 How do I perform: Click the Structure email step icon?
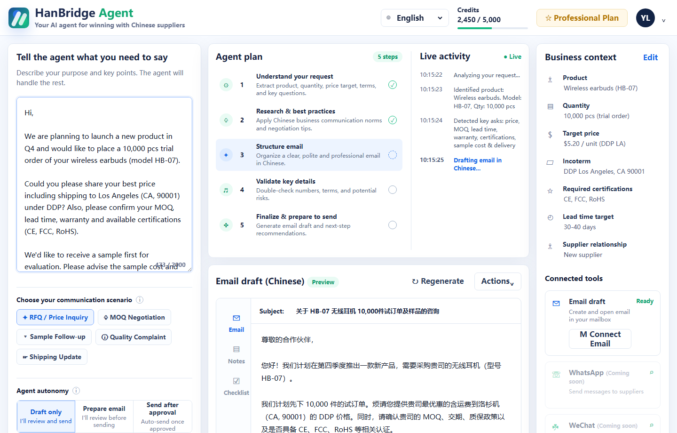pos(226,155)
